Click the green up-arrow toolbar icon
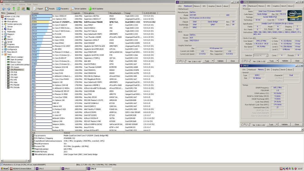This screenshot has width=304, height=171. pyautogui.click(x=14, y=9)
